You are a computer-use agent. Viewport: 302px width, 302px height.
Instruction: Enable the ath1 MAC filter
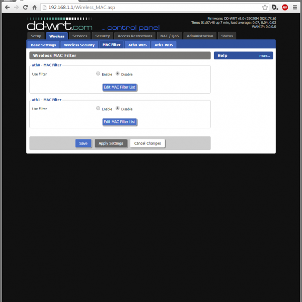tap(98, 108)
